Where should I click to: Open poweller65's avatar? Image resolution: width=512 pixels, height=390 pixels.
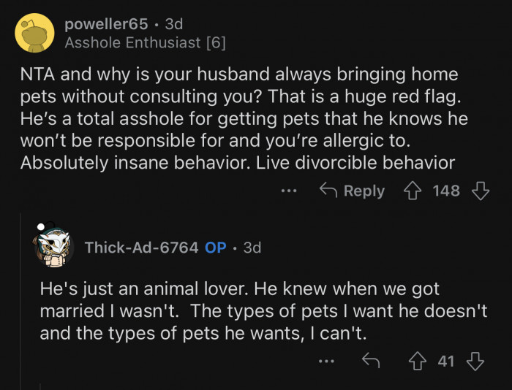click(x=34, y=34)
